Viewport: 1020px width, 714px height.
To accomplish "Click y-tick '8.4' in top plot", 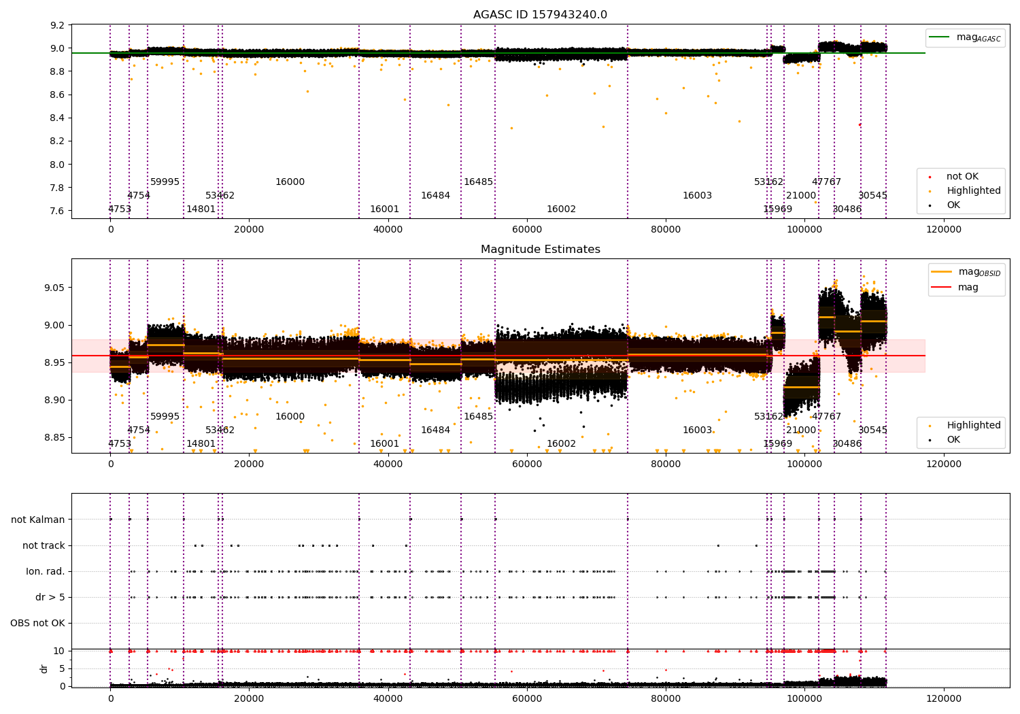I will (58, 118).
